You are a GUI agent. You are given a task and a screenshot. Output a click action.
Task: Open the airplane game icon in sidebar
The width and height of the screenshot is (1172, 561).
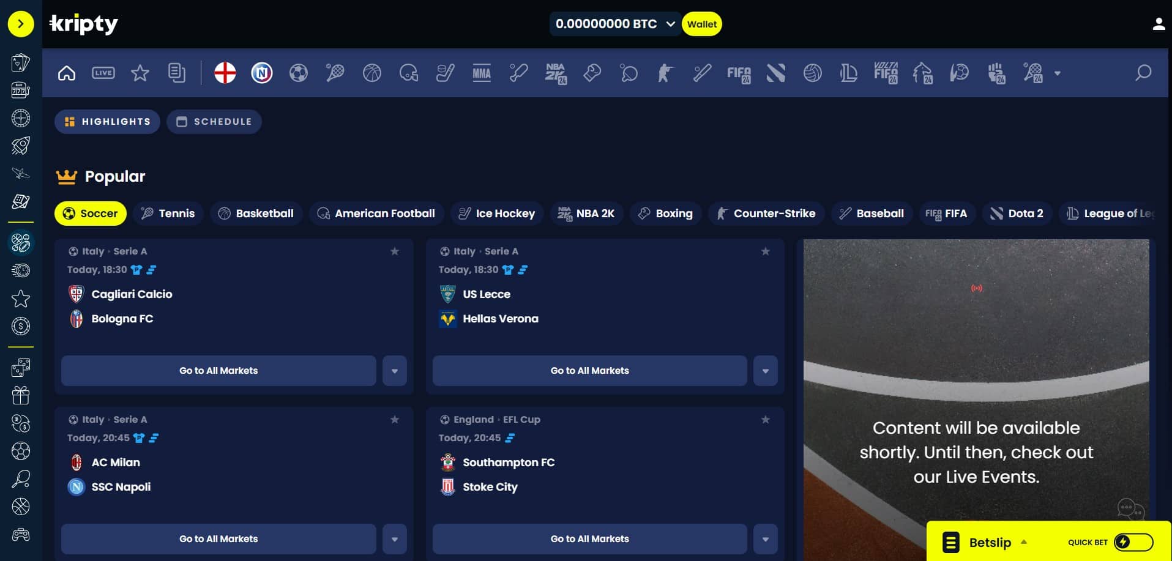click(20, 173)
